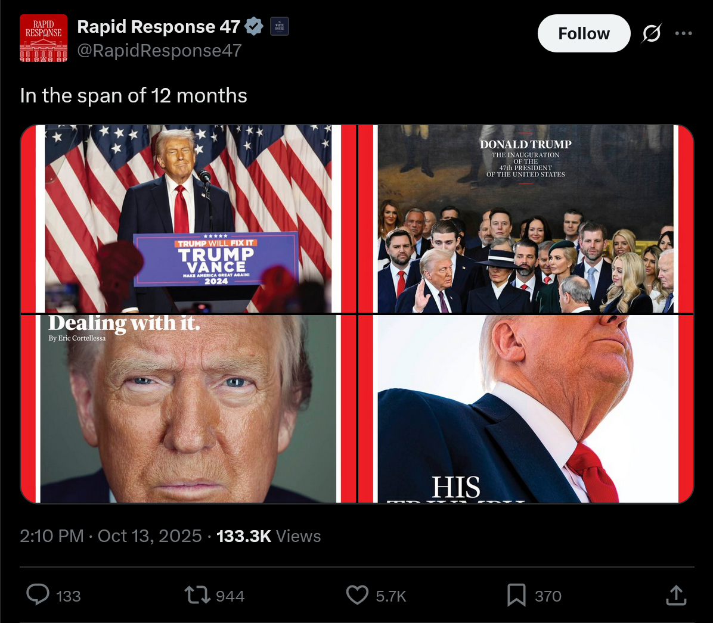Viewport: 713px width, 623px height.
Task: Open the 'HIS' profile cover image
Action: (x=526, y=409)
